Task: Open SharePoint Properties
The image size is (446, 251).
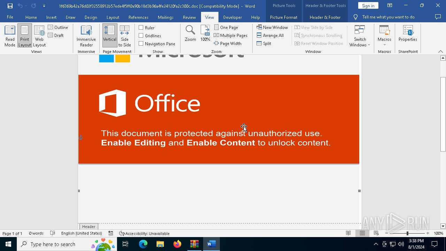Action: (x=408, y=34)
